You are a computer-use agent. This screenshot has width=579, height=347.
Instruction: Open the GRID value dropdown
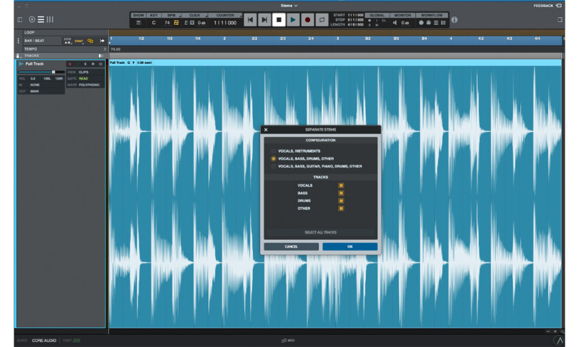[x=67, y=41]
